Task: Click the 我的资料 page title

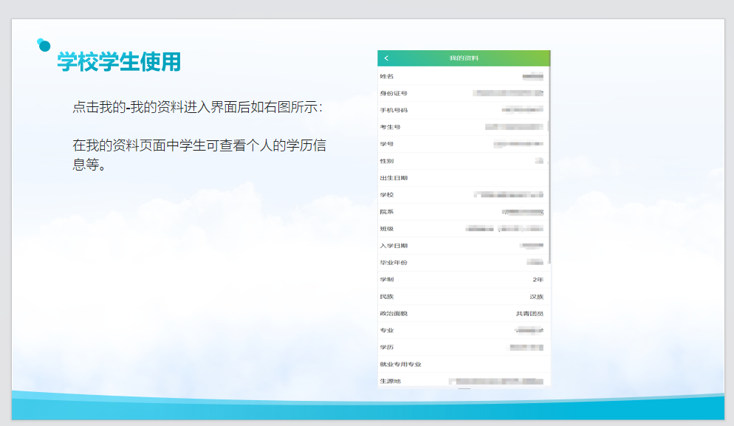Action: point(464,58)
